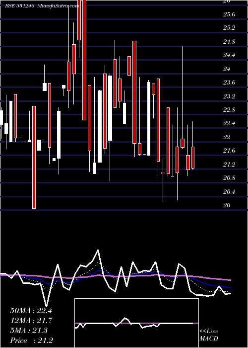Click the 22.8 price axis label
Viewport: 248px width, 348px height.
tap(229, 110)
